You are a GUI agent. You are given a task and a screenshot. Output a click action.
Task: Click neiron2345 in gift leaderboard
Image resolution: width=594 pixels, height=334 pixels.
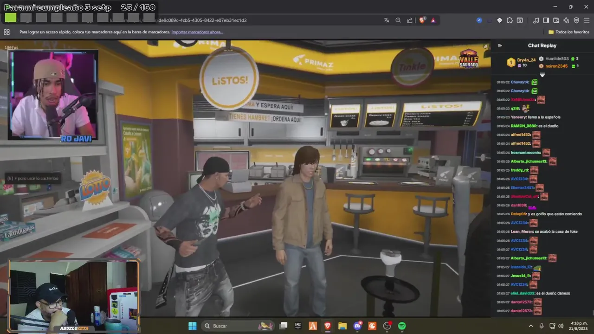pyautogui.click(x=557, y=66)
